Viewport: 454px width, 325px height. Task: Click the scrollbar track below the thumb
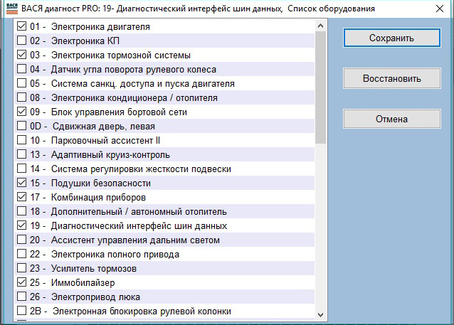(x=320, y=226)
